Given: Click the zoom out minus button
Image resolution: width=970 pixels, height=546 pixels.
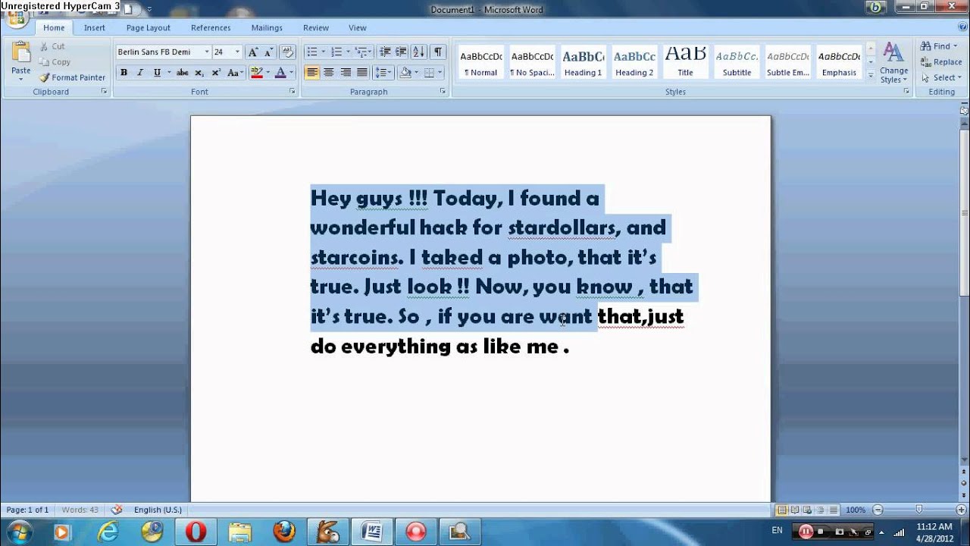Looking at the screenshot, I should pos(878,510).
